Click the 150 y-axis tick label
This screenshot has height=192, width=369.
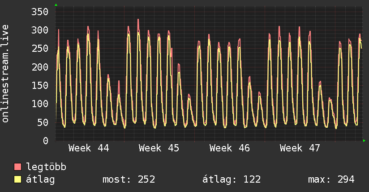[x=40, y=85]
